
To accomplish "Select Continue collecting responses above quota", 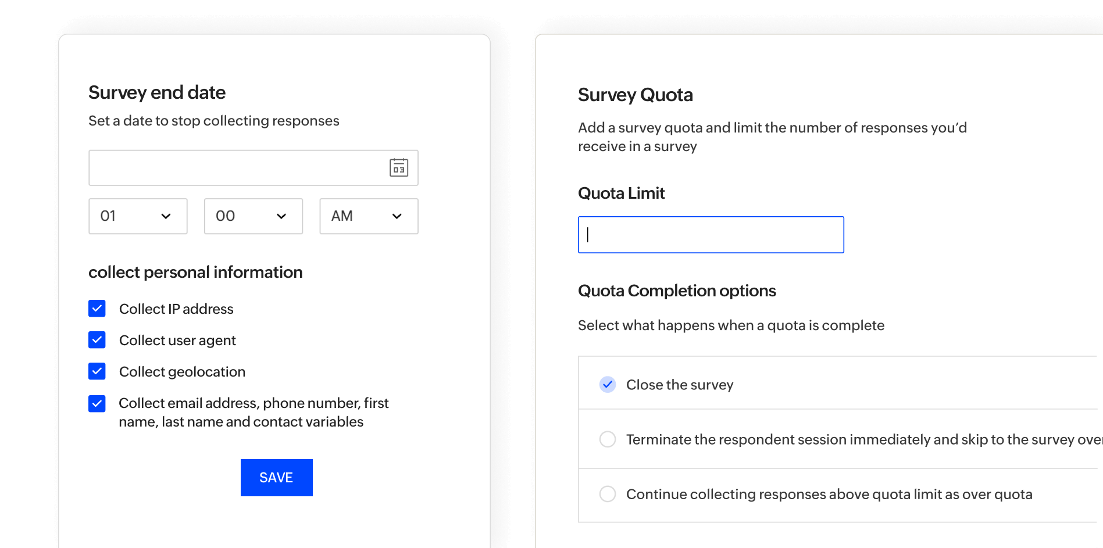I will 608,494.
